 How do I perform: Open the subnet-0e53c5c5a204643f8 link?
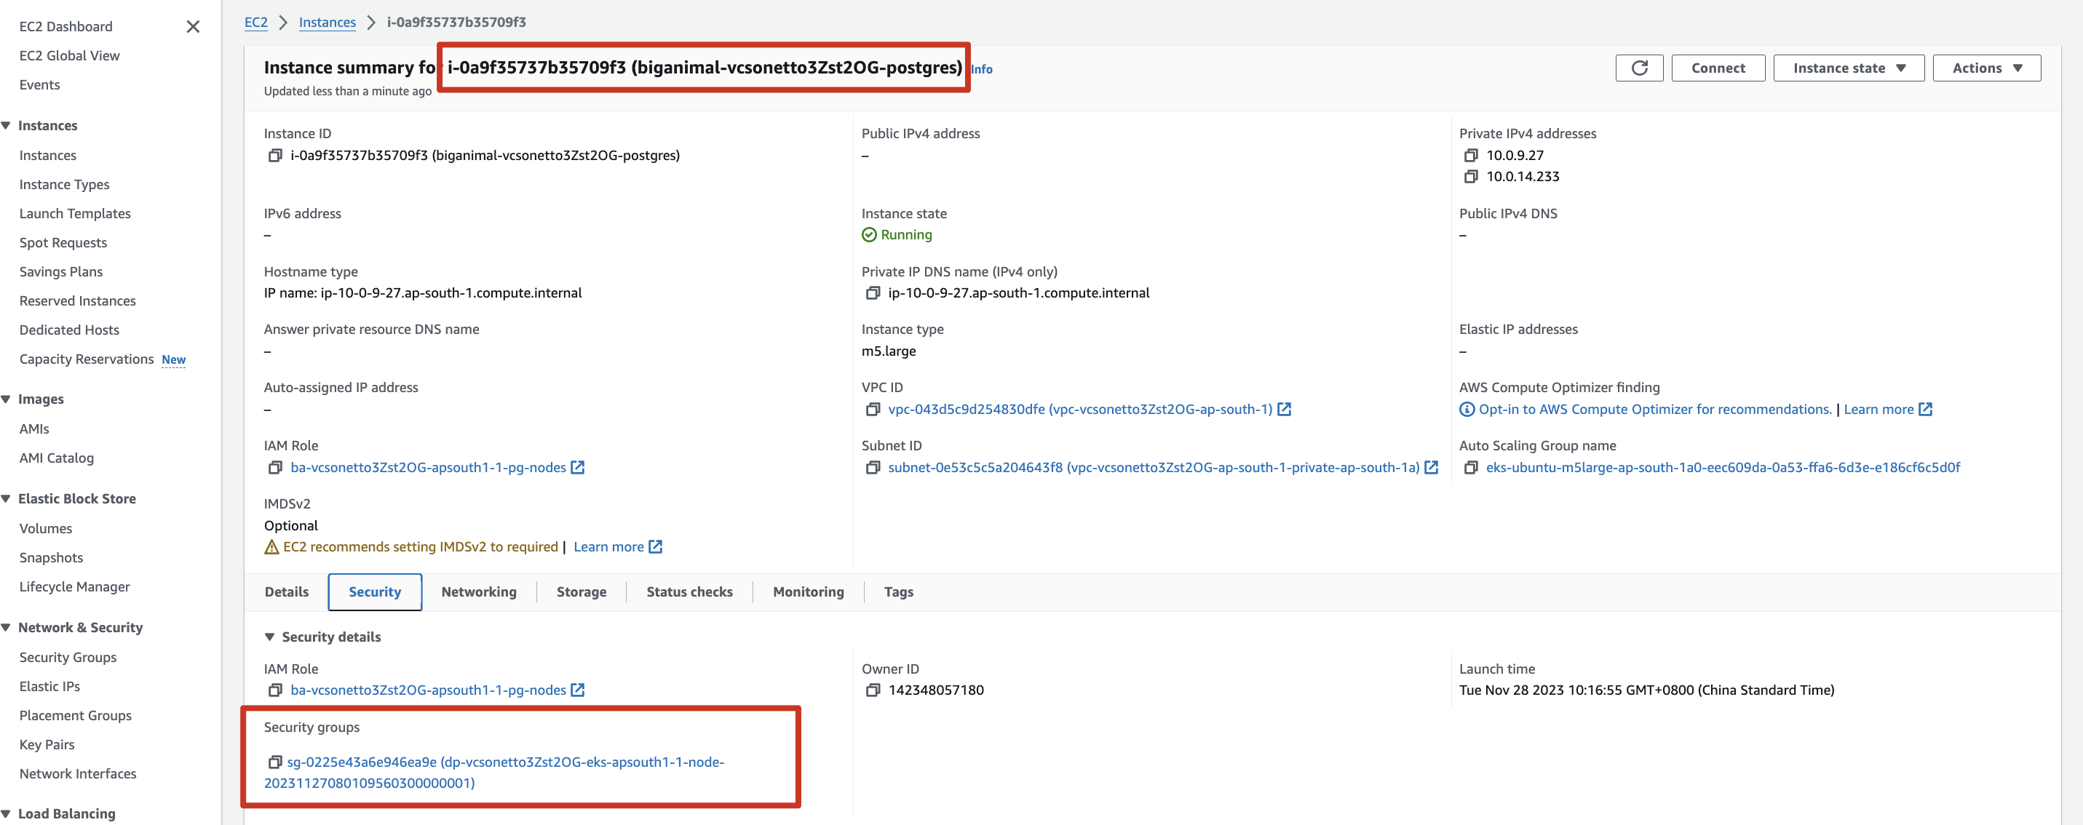pyautogui.click(x=1153, y=467)
